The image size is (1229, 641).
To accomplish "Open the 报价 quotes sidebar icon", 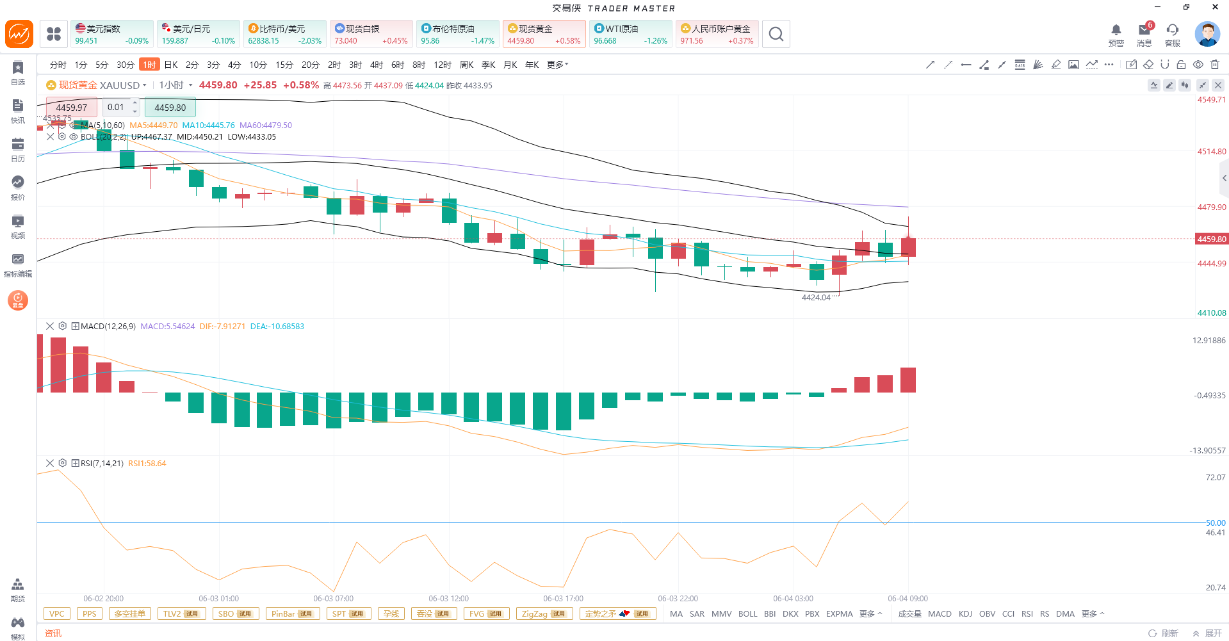I will coord(18,188).
